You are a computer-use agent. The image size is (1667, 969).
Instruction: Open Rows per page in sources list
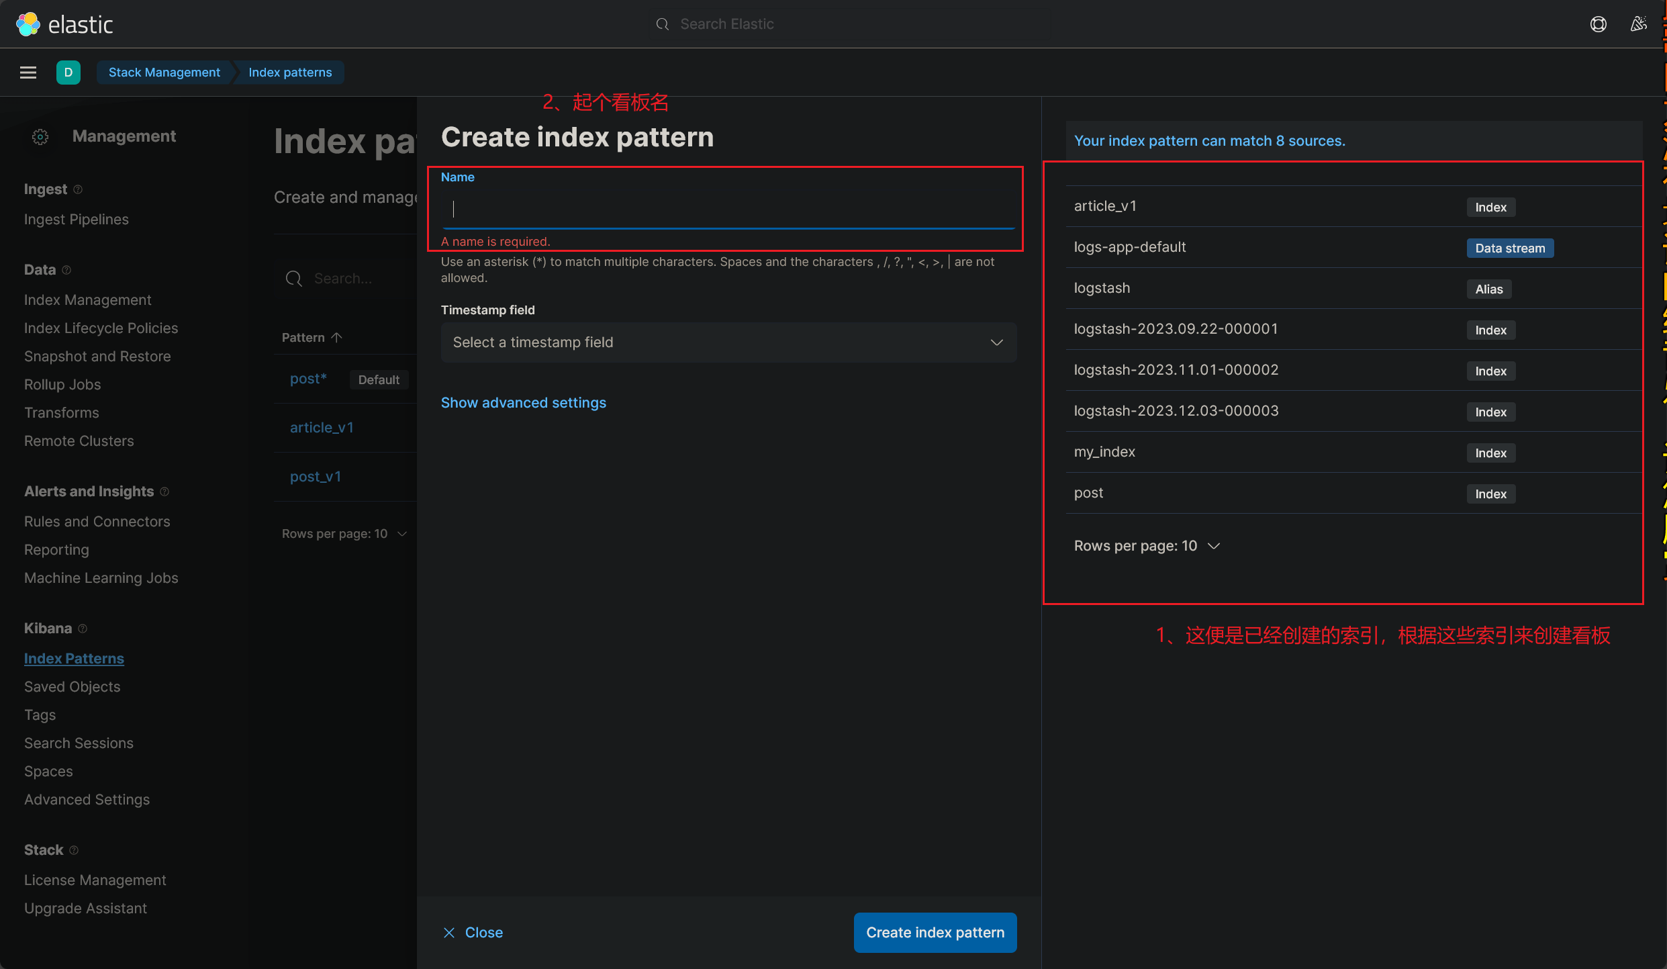click(1147, 546)
